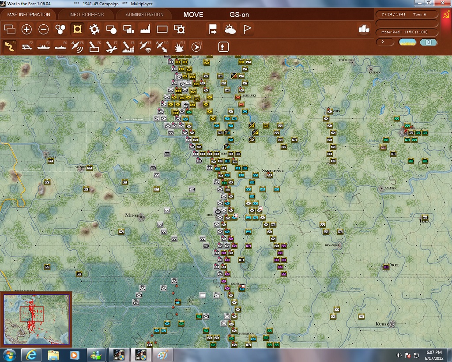Open Paint from the taskbar
Screen dimensions: 452x362
click(163, 355)
